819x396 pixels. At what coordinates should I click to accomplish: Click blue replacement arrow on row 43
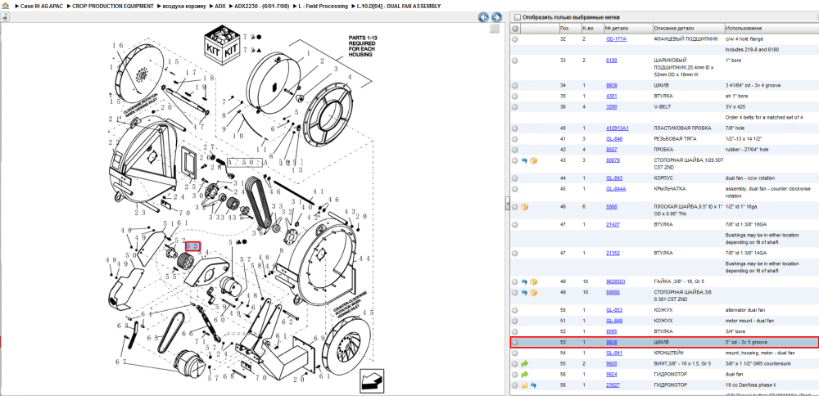click(x=524, y=160)
